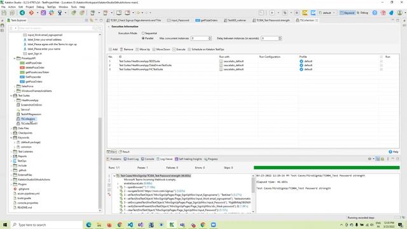Switch to the input_Password editor tab

tap(178, 20)
